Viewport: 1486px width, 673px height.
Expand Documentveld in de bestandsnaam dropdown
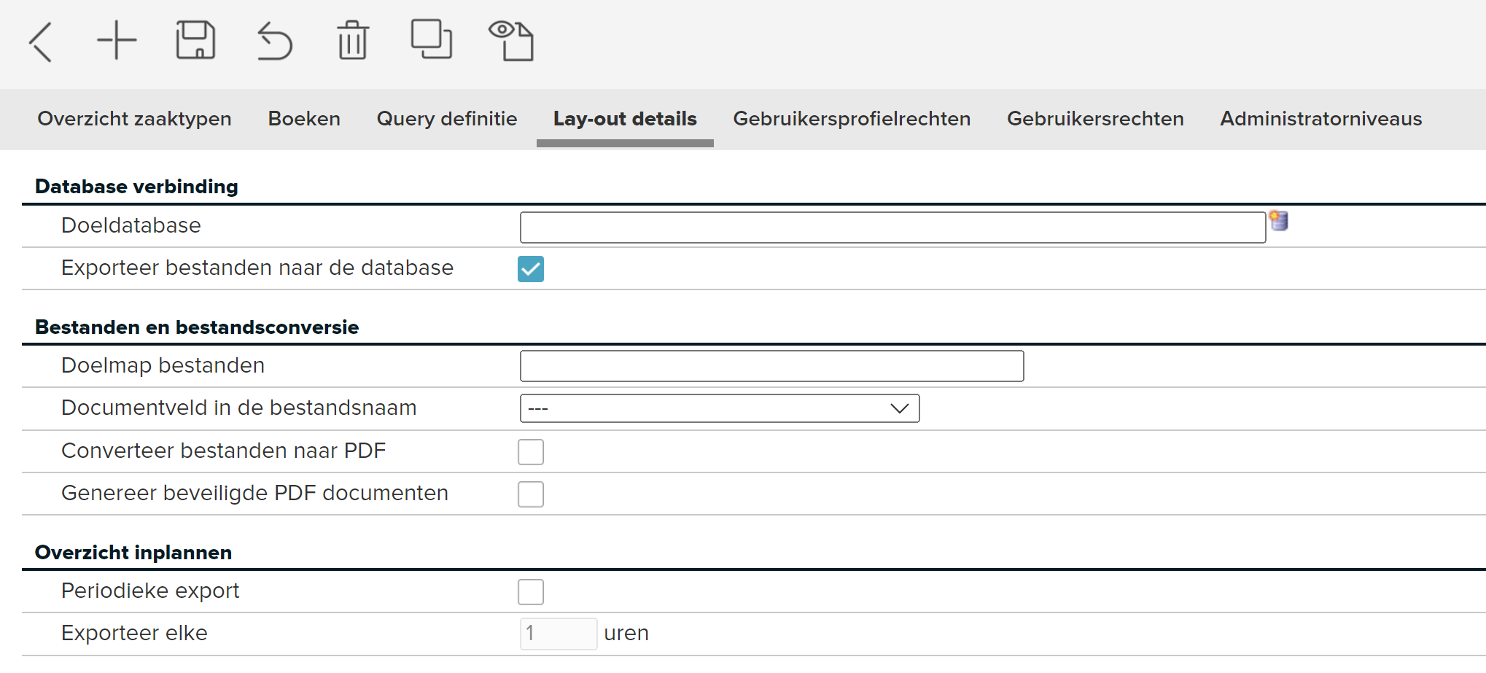pyautogui.click(x=720, y=408)
